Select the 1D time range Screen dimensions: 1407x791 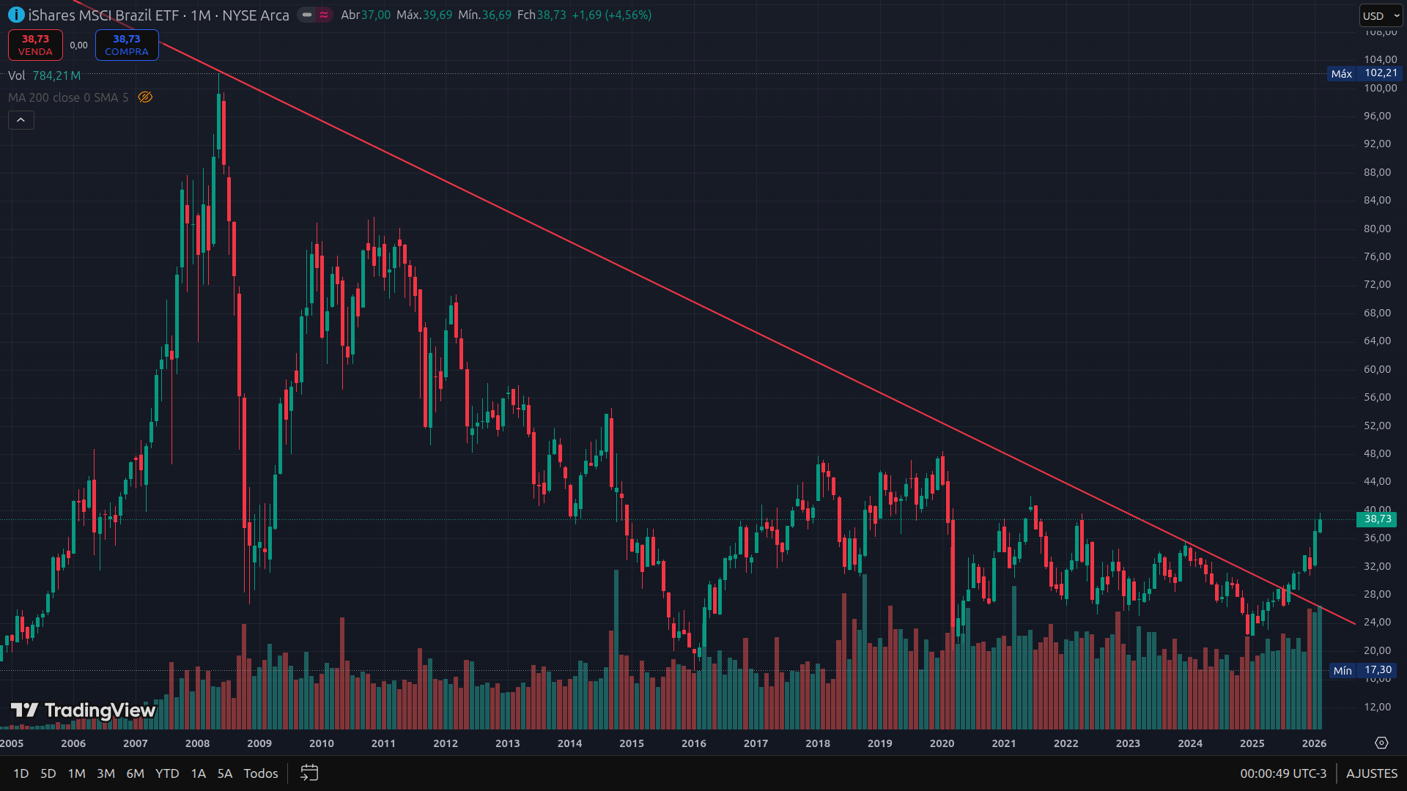tap(21, 773)
